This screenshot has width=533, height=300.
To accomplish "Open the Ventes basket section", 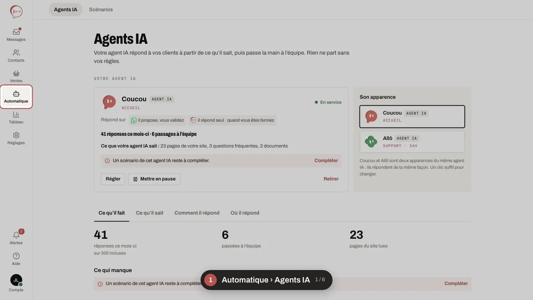I will click(x=16, y=76).
